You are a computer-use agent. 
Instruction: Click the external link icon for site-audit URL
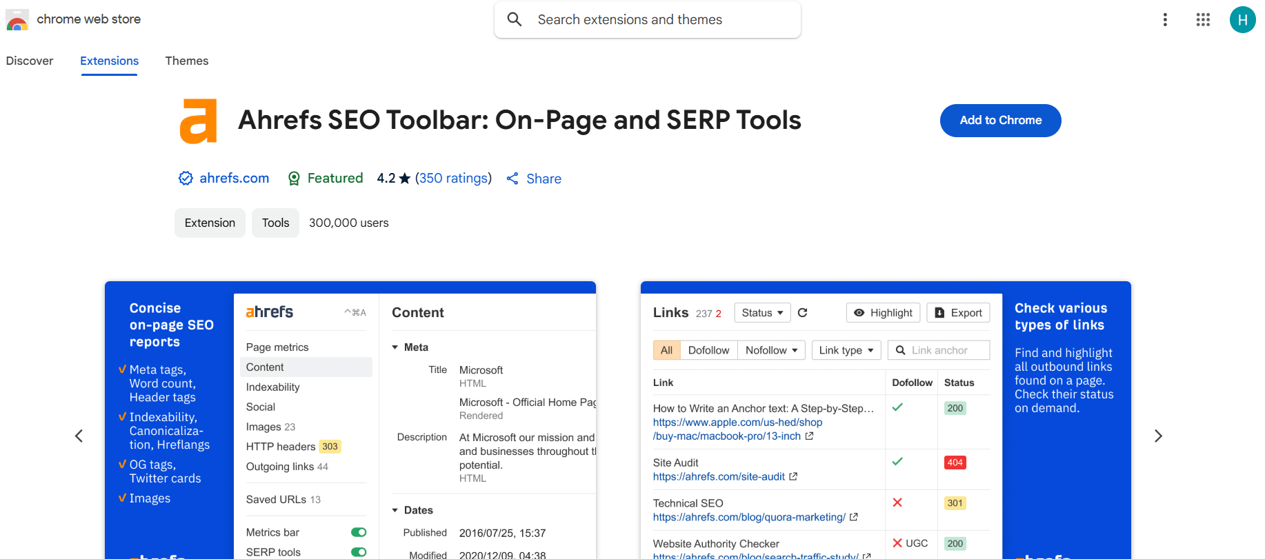click(x=793, y=476)
